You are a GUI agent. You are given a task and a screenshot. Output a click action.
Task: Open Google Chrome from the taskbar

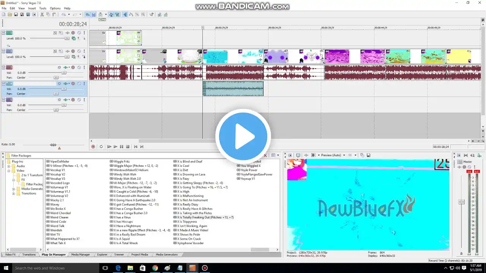155,268
